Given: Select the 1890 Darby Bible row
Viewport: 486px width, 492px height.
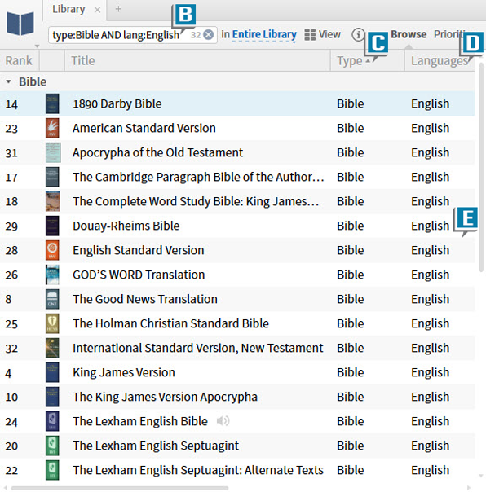Looking at the screenshot, I should (x=237, y=104).
